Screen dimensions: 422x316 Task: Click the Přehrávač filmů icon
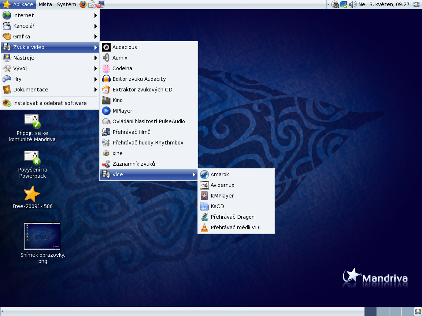point(106,132)
